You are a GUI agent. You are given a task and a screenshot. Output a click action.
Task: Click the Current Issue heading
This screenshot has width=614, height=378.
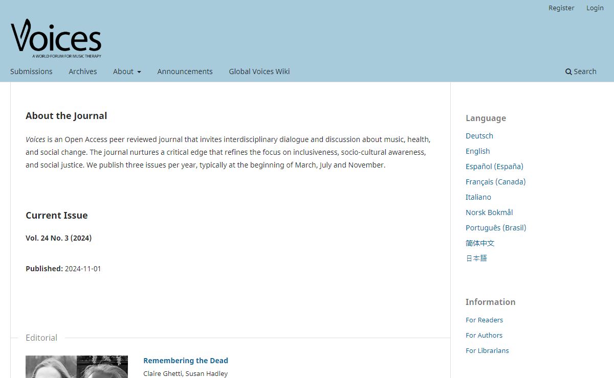(x=57, y=216)
